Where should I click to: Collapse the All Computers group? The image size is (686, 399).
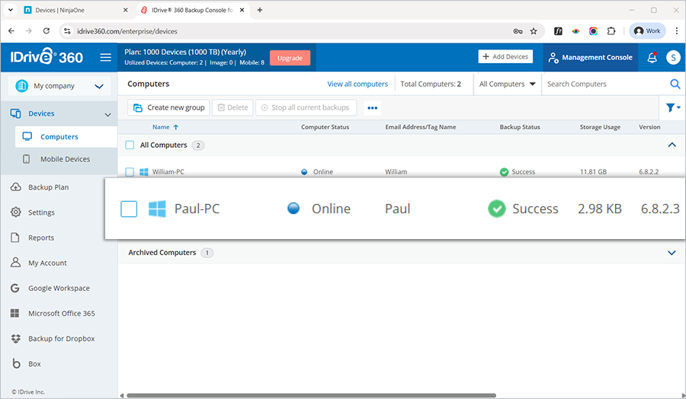pos(672,145)
